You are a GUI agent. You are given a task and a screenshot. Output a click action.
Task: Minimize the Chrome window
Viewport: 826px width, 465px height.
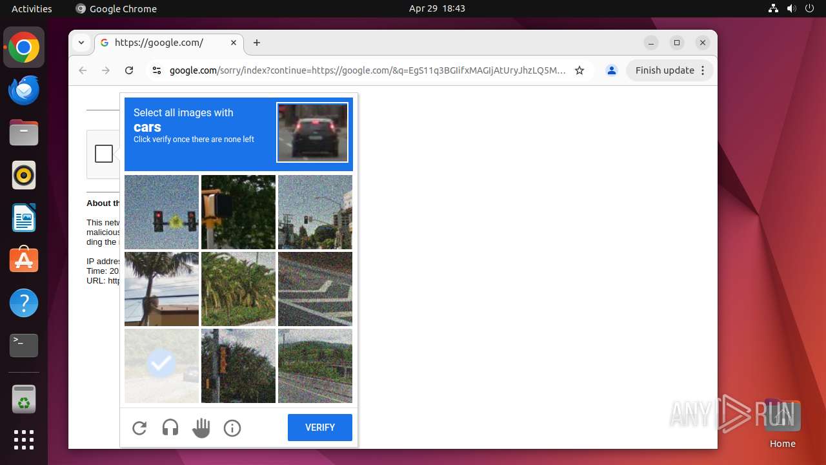pyautogui.click(x=651, y=43)
